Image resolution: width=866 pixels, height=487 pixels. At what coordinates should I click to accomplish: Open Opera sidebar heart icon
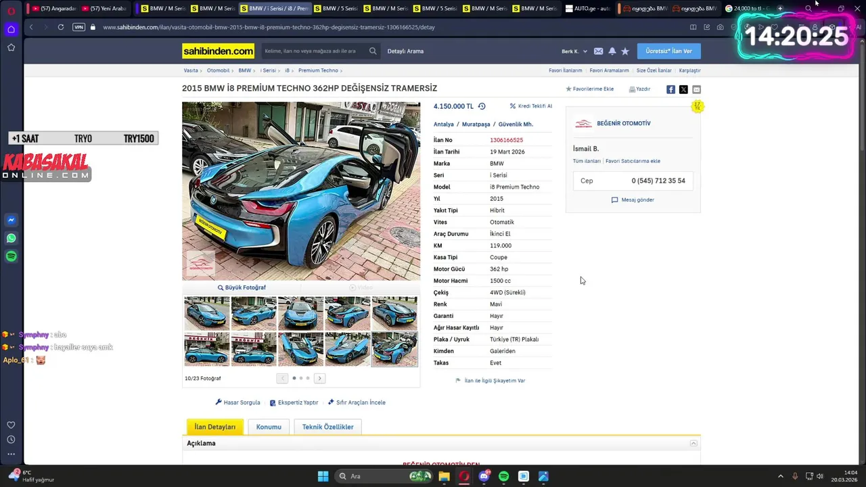click(x=11, y=425)
